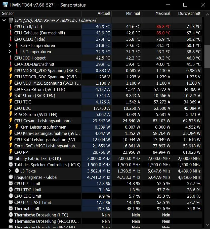Expand the L3 Temperaturen subgroup
This screenshot has height=229, width=210.
[10, 52]
